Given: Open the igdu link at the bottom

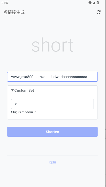Looking at the screenshot, I should (x=52, y=162).
